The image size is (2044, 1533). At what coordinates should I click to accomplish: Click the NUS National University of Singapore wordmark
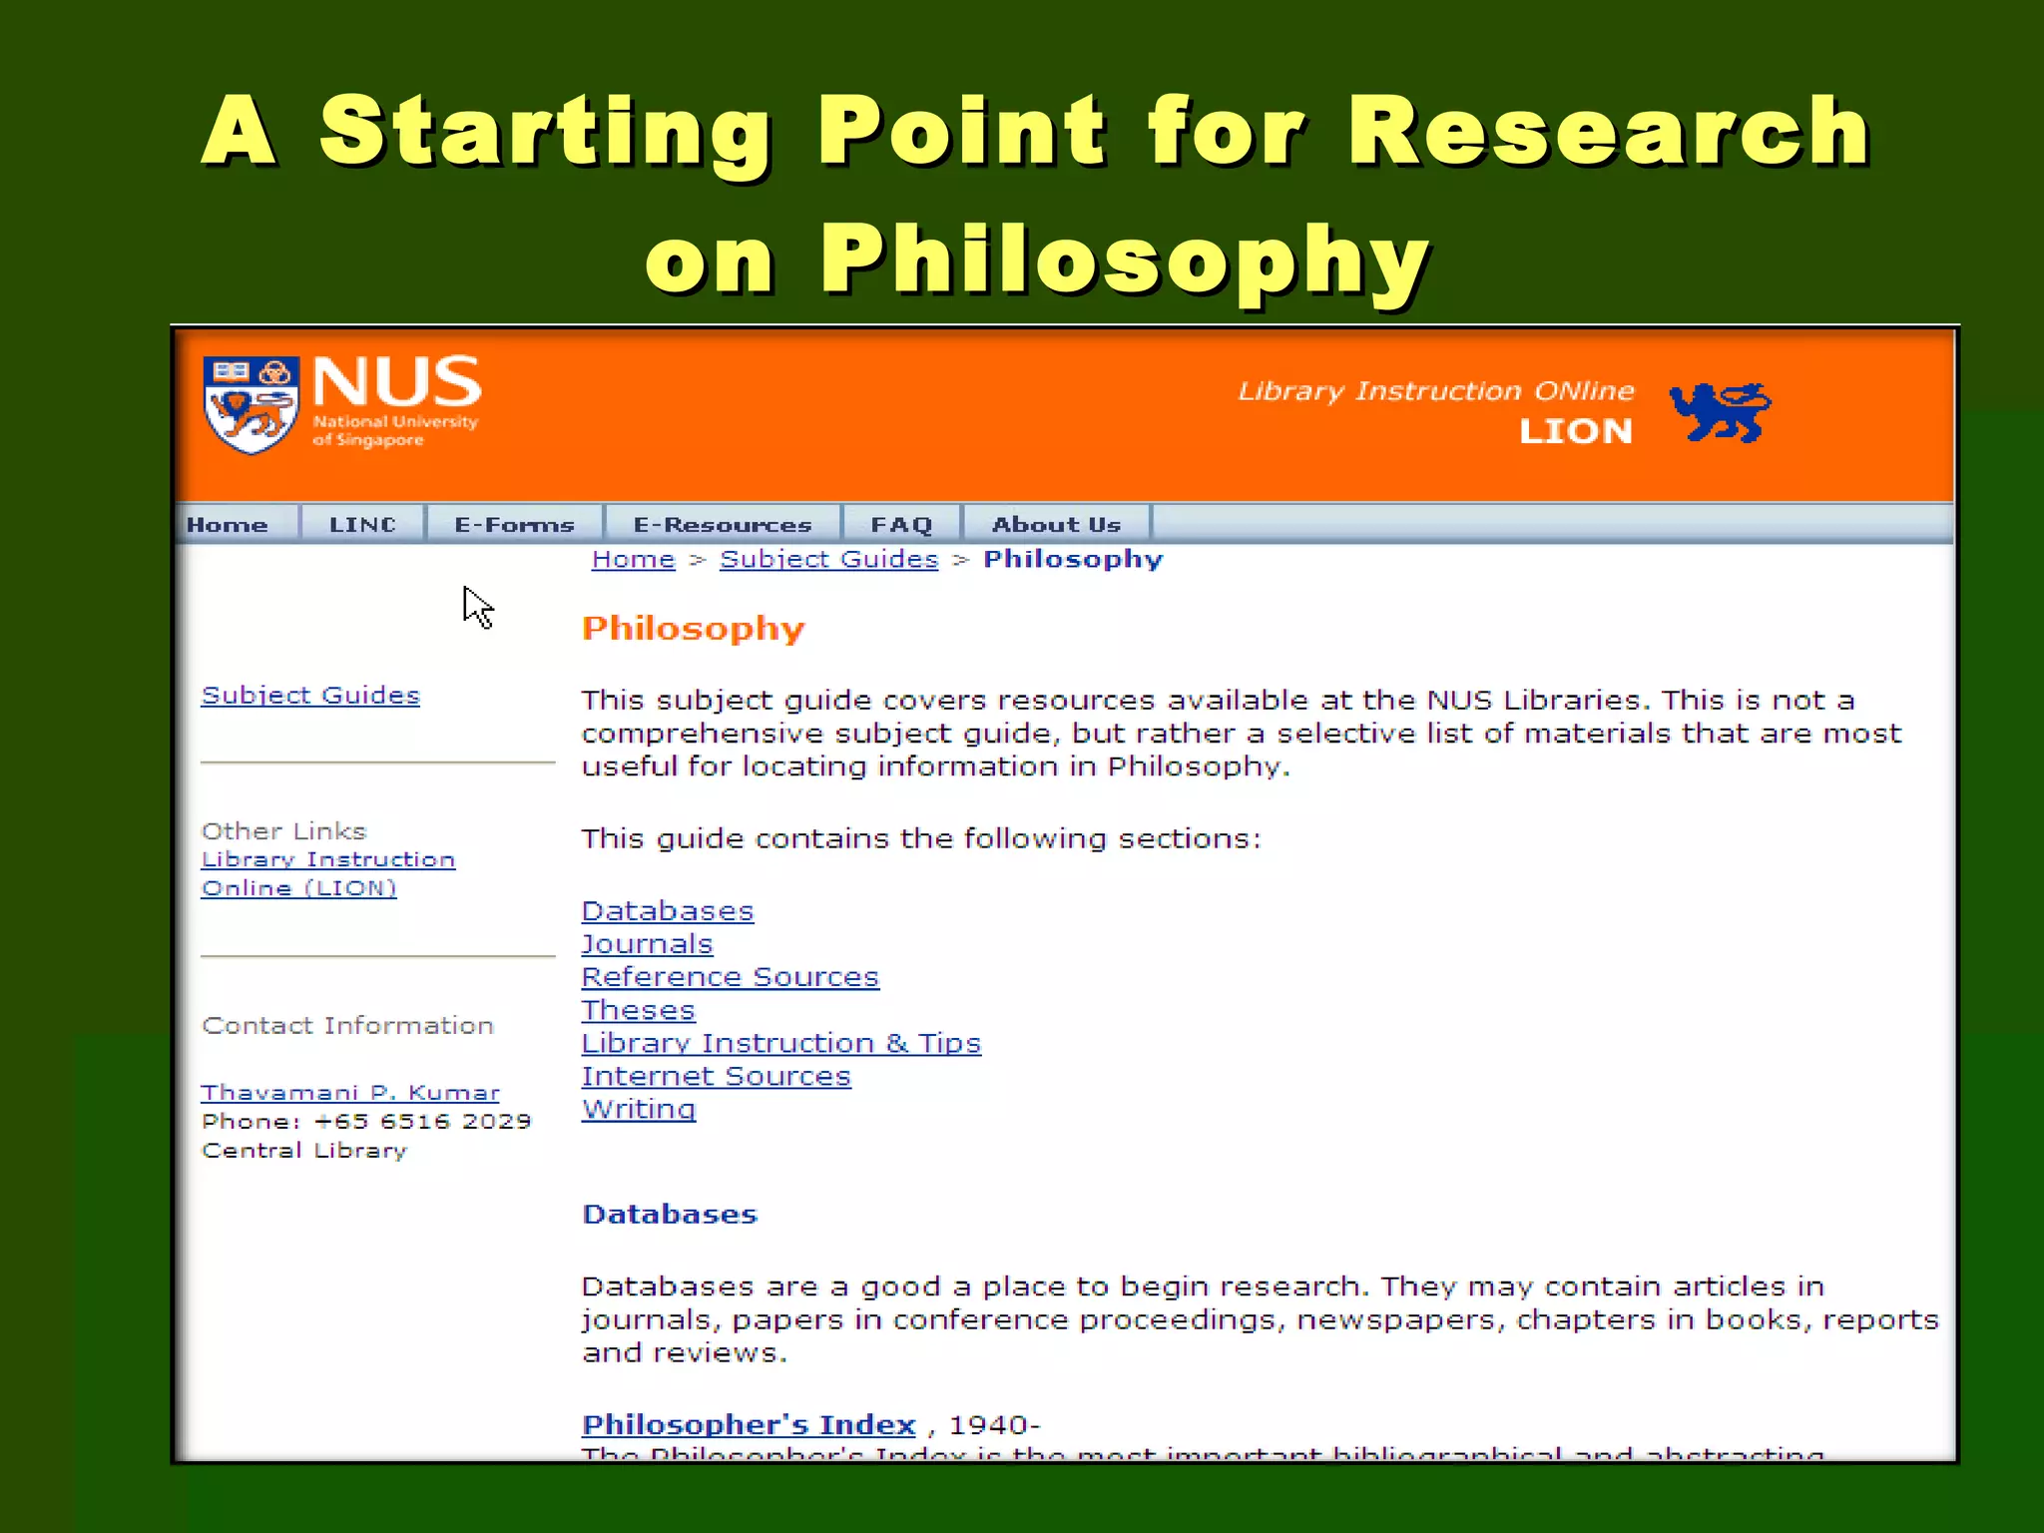coord(396,401)
